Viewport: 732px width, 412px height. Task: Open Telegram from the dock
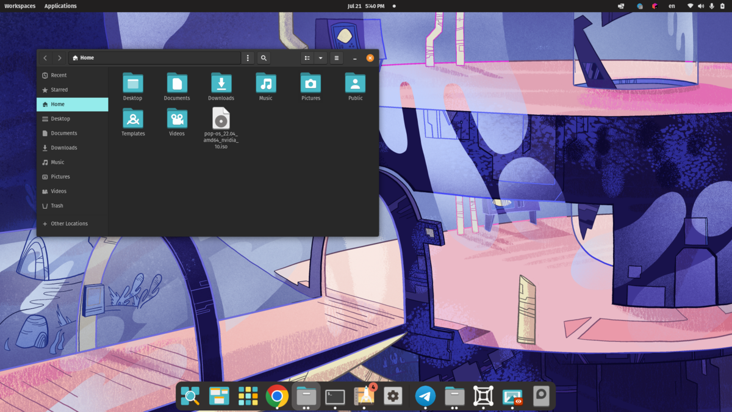pos(425,397)
